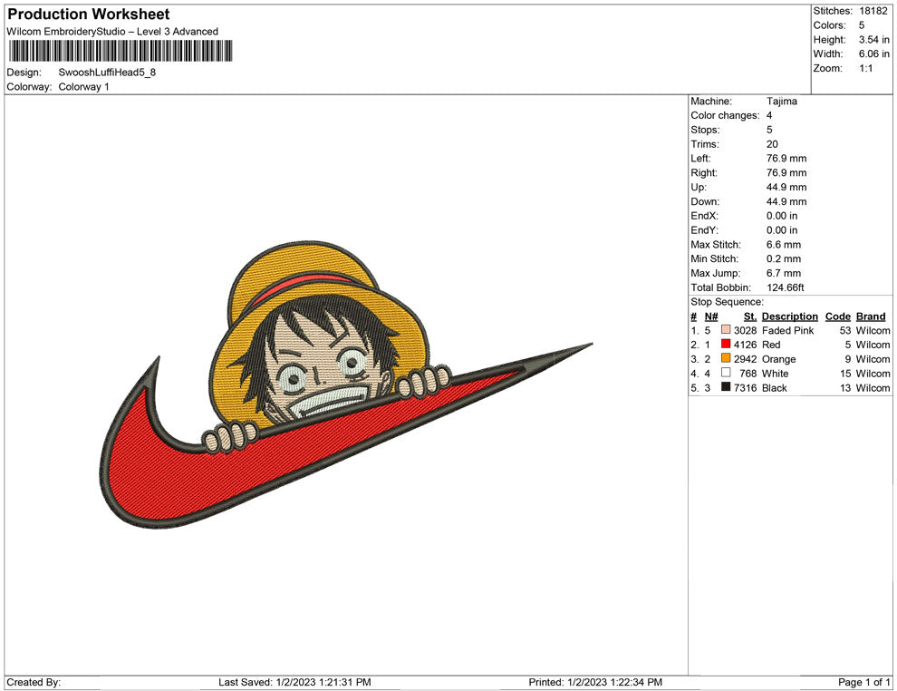Click the Last Saved timestamp in footer
This screenshot has height=691, width=897.
coord(294,682)
